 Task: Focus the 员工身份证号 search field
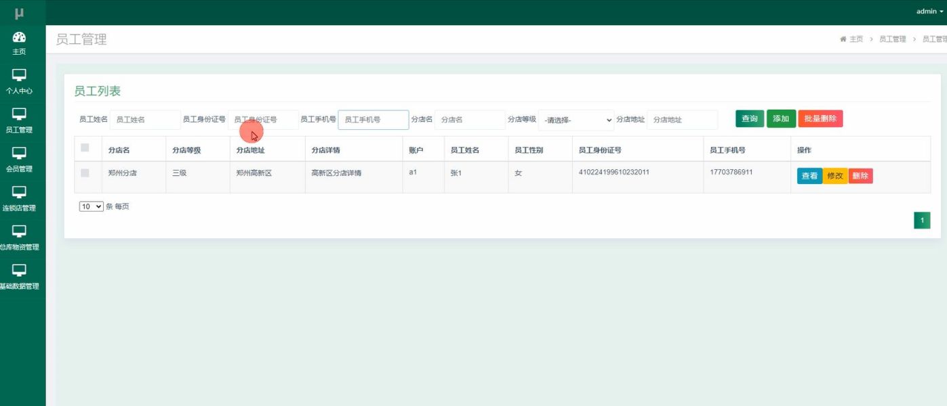[x=263, y=120]
